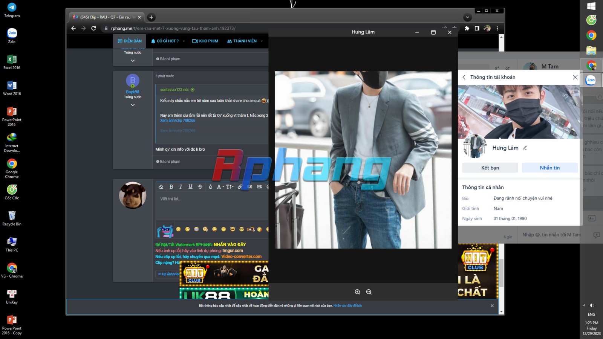Click the Up ảnh/video upload button
The height and width of the screenshot is (339, 603).
pos(168,274)
